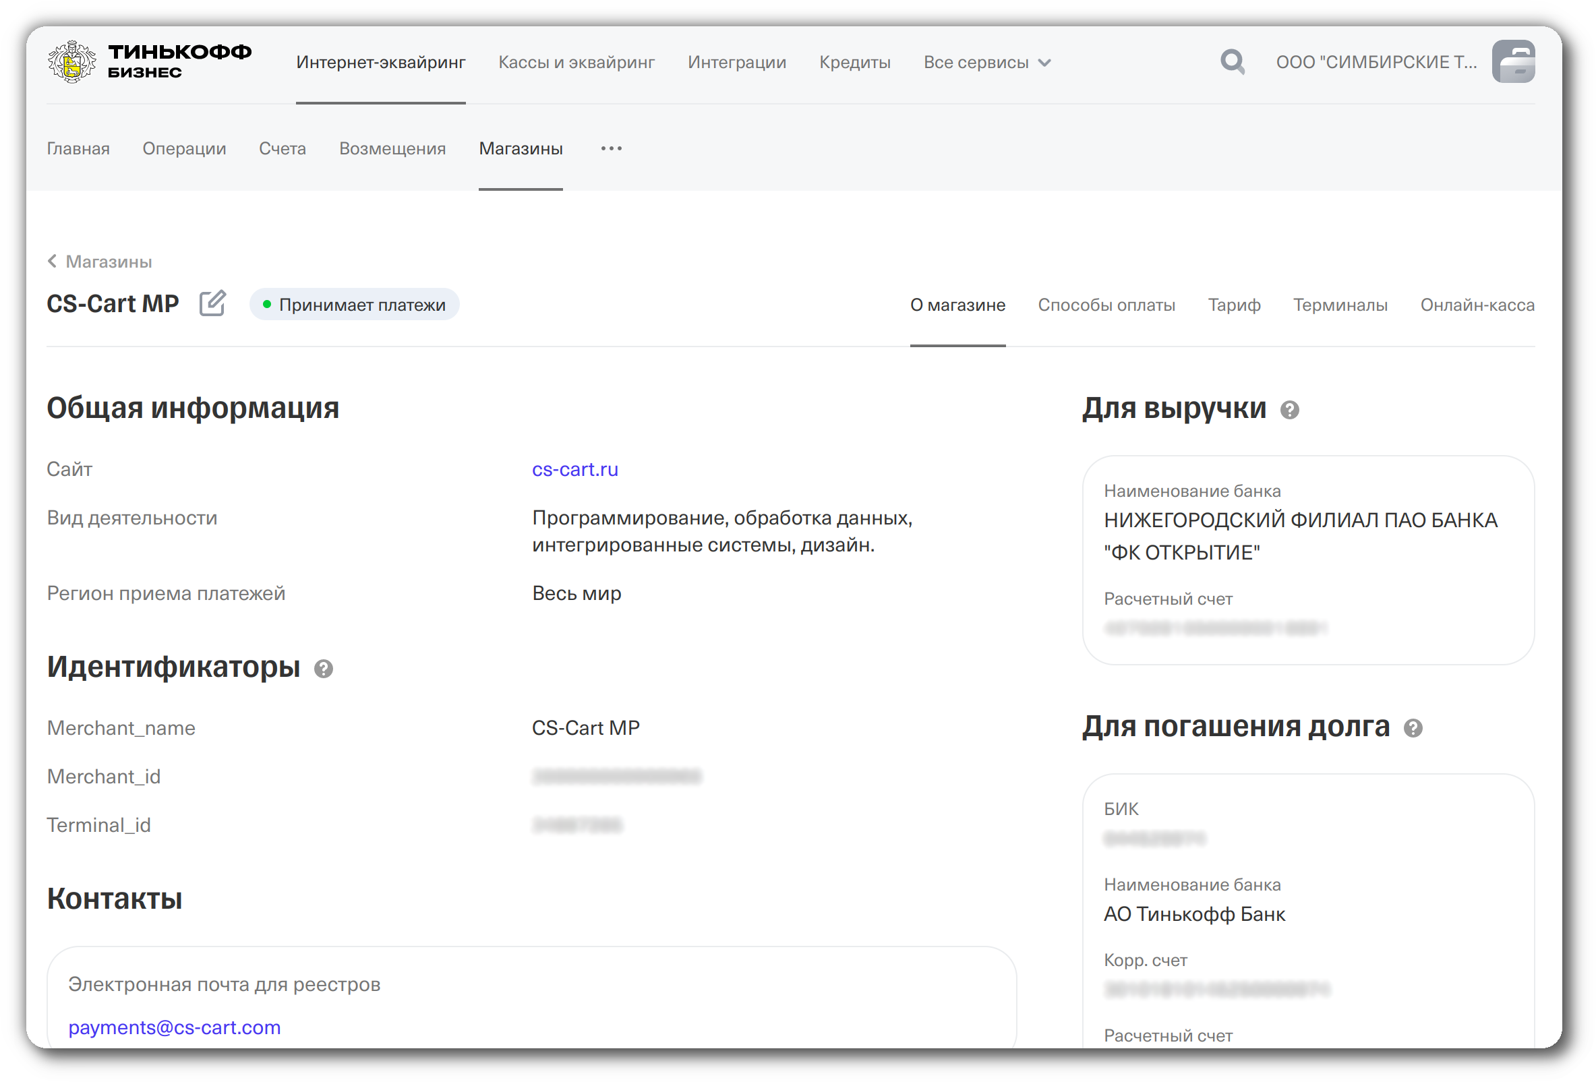Open the Операции menu item
The image size is (1596, 1082).
pos(184,148)
